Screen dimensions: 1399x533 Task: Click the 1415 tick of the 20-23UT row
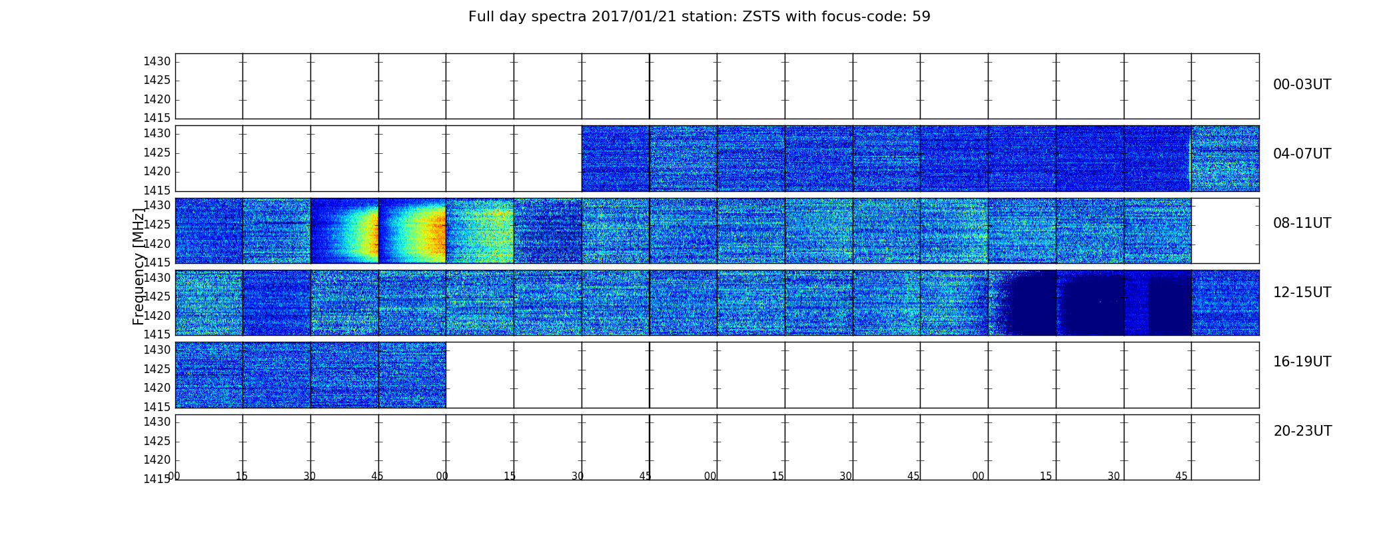pyautogui.click(x=157, y=478)
